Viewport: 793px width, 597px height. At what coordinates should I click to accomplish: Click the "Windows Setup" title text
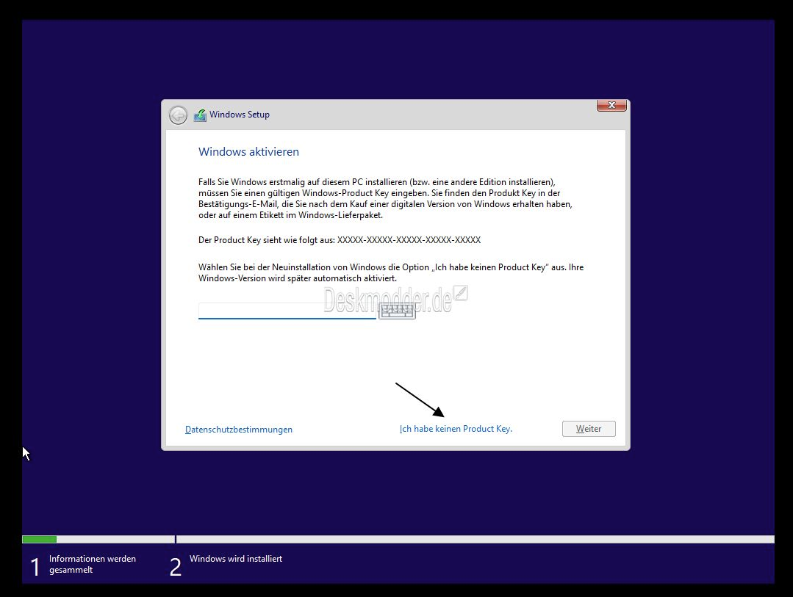[239, 115]
